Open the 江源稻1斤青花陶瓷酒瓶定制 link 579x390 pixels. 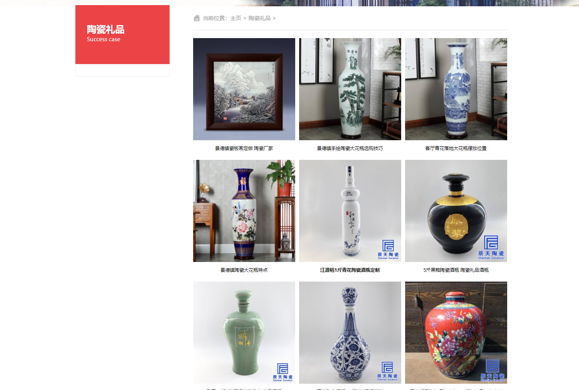coord(350,270)
